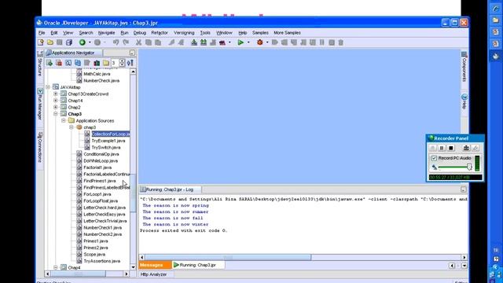Toggle the Record PC Audio checkbox
The width and height of the screenshot is (503, 283).
[434, 158]
